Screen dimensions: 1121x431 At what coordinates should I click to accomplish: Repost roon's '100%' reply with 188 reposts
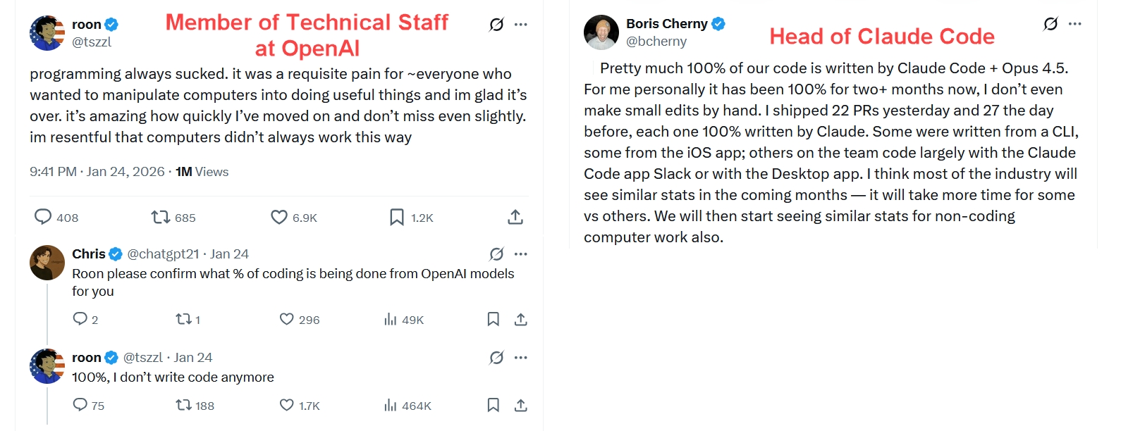183,405
